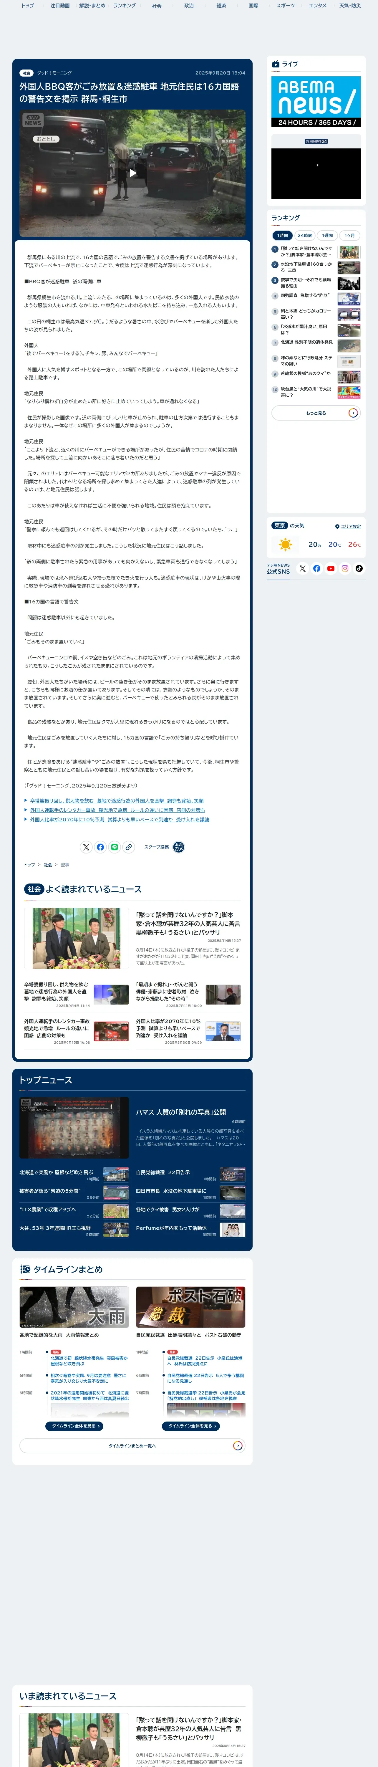Viewport: 378px width, 1767px height.
Task: Open the みんカメ scoop submission icon
Action: 178,847
